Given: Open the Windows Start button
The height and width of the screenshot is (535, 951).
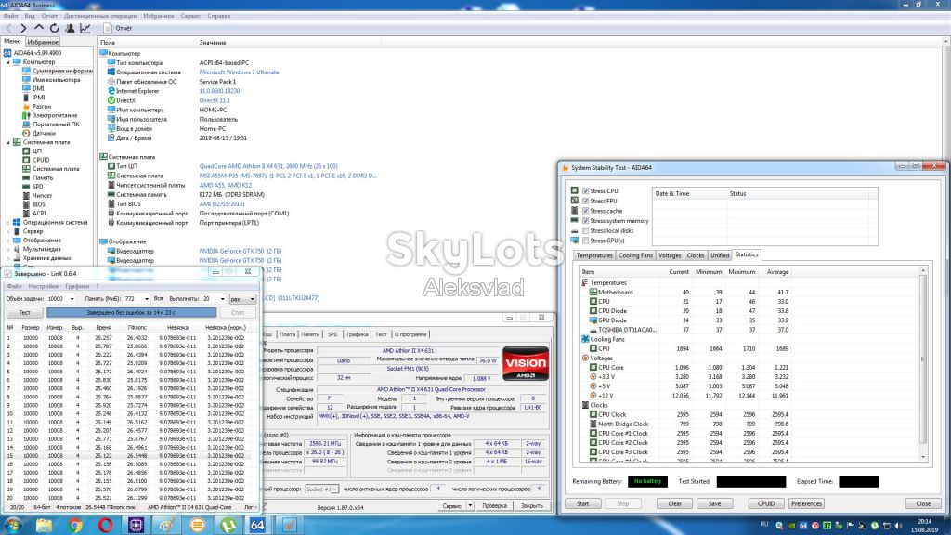Looking at the screenshot, I should [x=12, y=525].
